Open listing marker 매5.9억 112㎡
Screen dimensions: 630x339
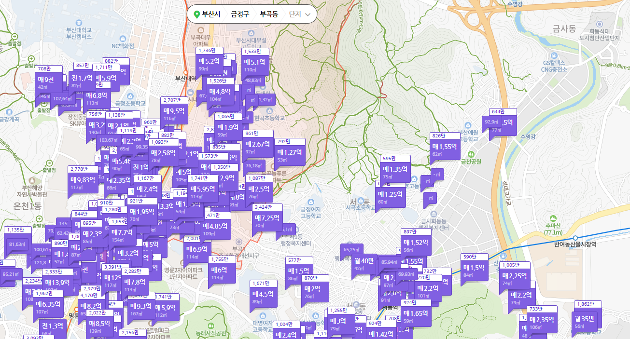[165, 309]
